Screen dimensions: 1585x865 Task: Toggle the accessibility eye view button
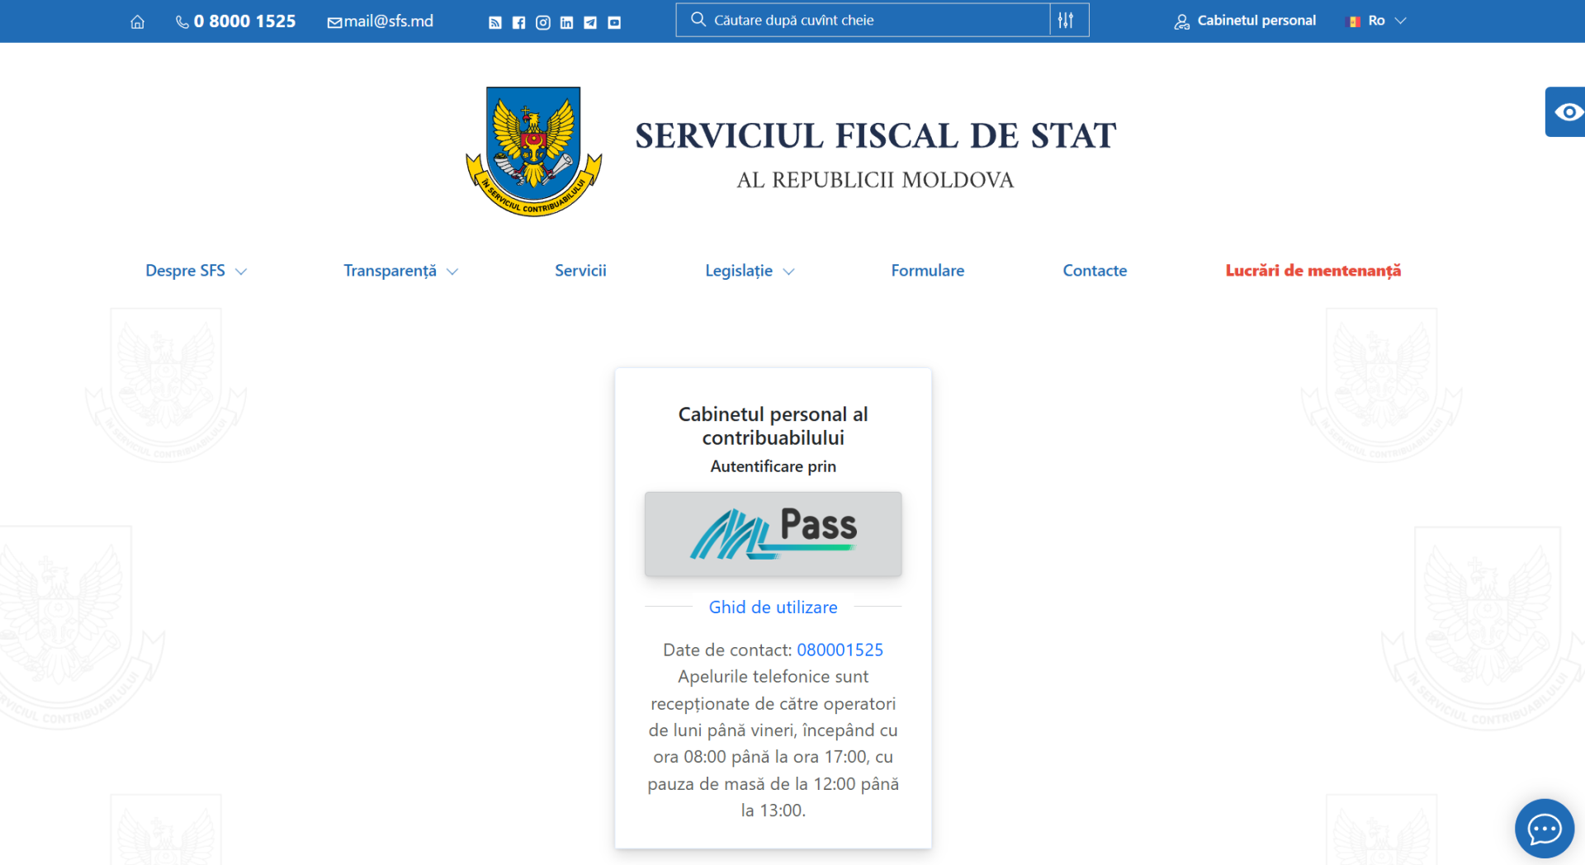click(x=1567, y=111)
